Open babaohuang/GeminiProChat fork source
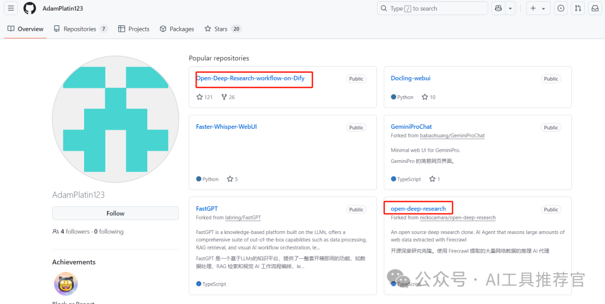This screenshot has width=605, height=304. pyautogui.click(x=452, y=135)
